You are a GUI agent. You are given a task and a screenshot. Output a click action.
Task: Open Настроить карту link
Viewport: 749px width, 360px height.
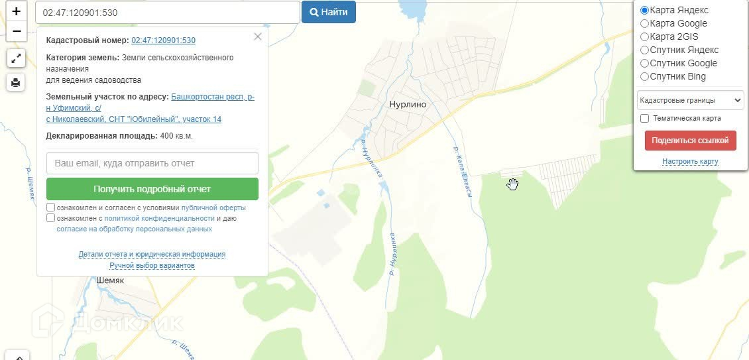coord(690,162)
